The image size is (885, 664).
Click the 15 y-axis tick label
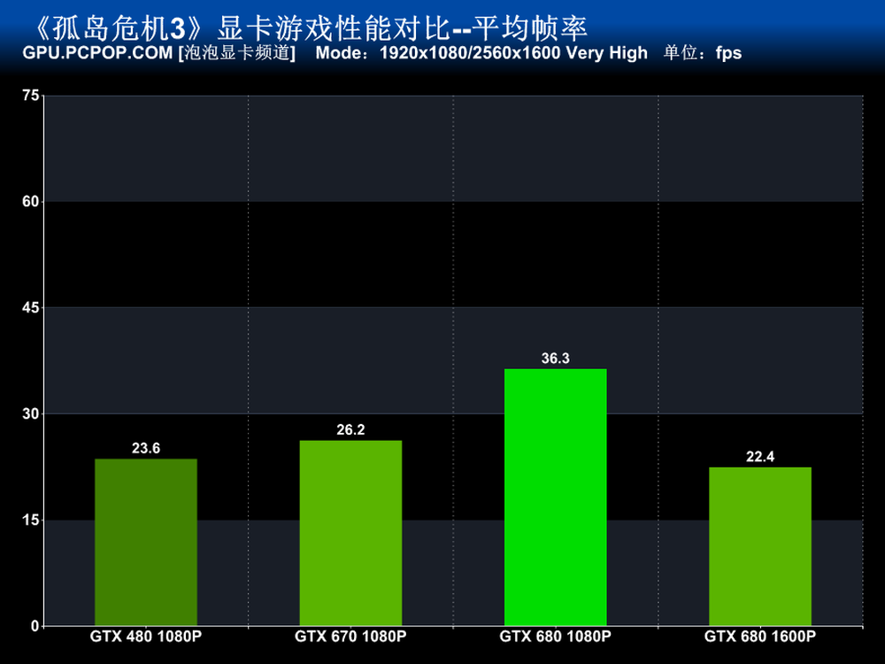coord(30,520)
